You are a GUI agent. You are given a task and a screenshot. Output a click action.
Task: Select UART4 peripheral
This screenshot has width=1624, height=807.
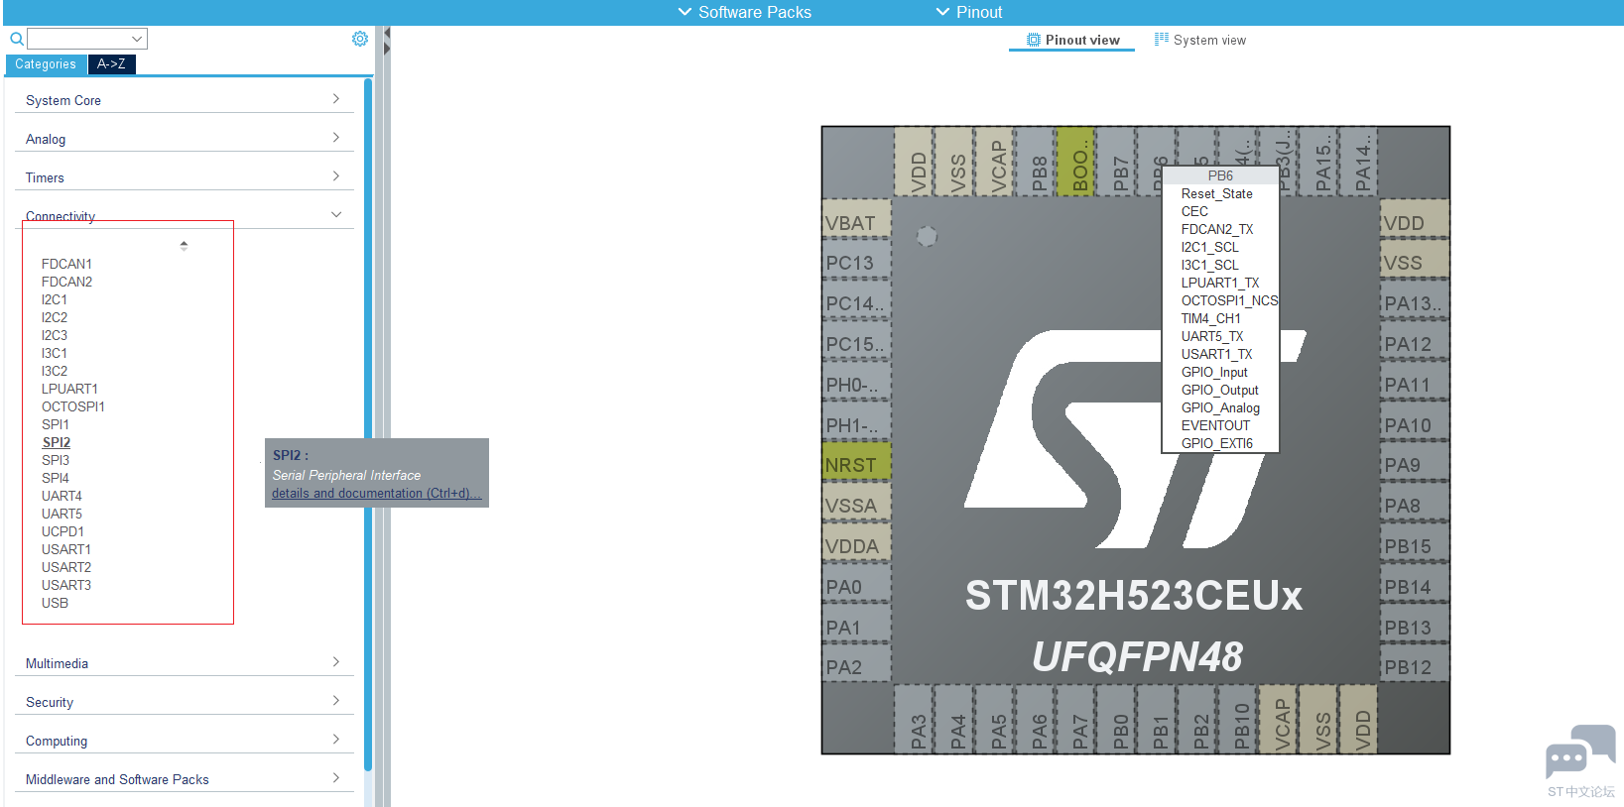[62, 496]
